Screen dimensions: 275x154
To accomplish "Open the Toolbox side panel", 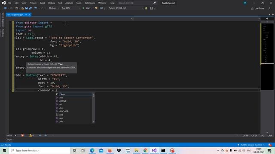I will click(x=3, y=33).
